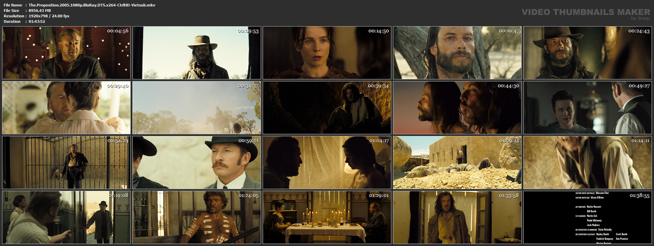Select the thumbnail at 01:14:11
The height and width of the screenshot is (246, 654).
(x=588, y=162)
